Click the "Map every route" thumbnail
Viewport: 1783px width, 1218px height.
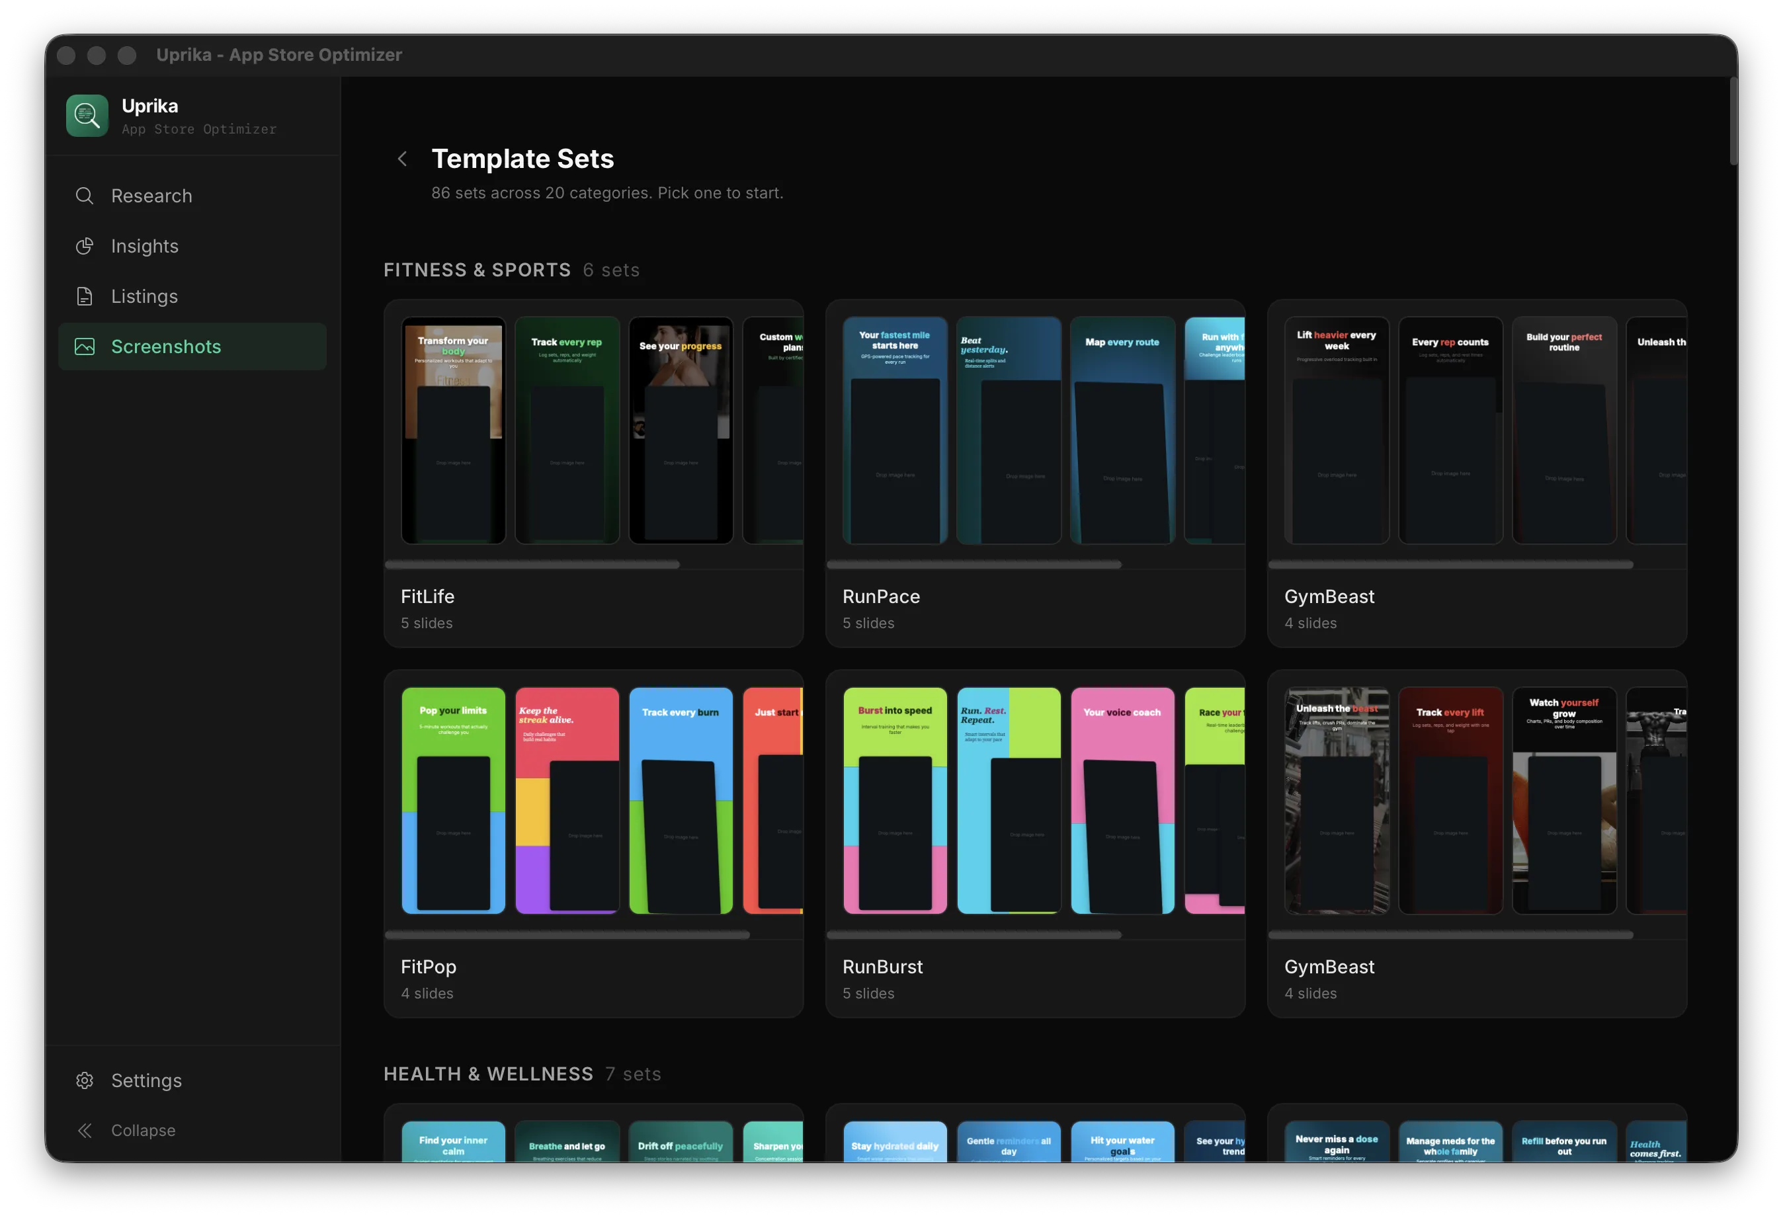click(1122, 430)
